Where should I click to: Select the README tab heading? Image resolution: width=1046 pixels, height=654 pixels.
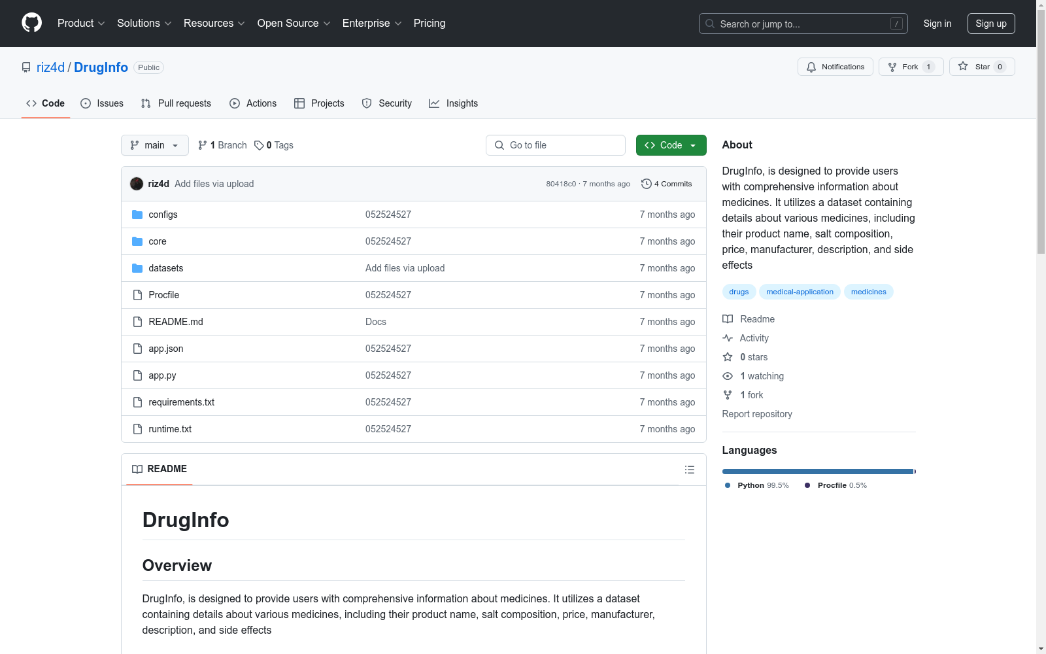(160, 469)
